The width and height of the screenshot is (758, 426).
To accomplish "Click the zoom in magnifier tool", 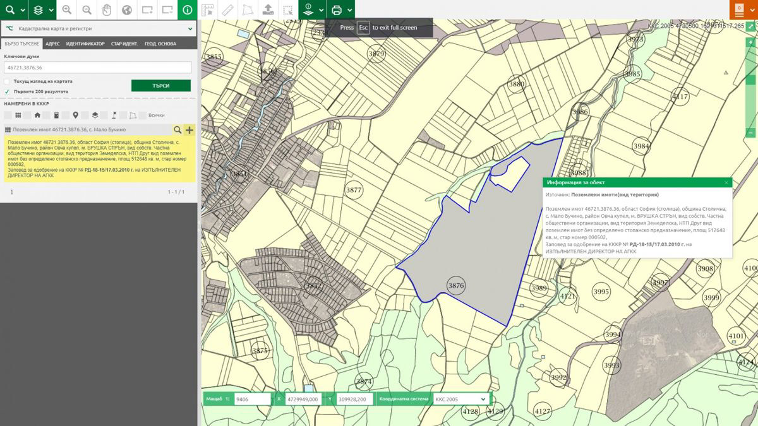I will [x=67, y=9].
